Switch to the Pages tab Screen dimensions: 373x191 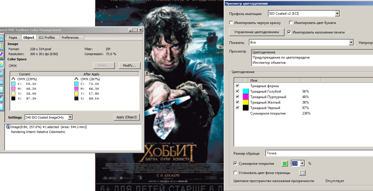point(13,38)
